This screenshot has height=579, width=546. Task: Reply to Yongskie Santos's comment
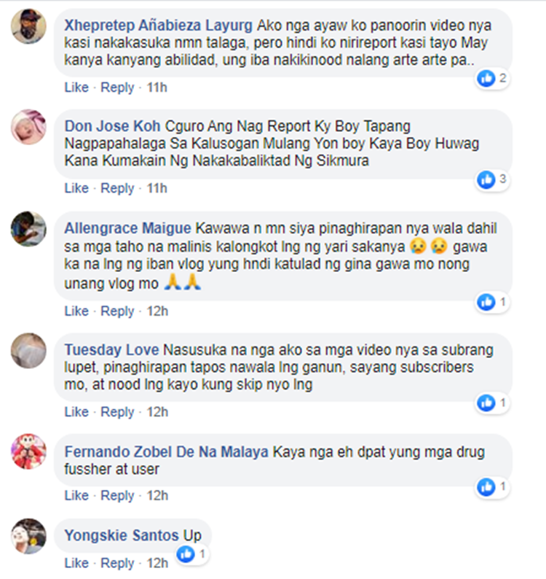pos(118,564)
